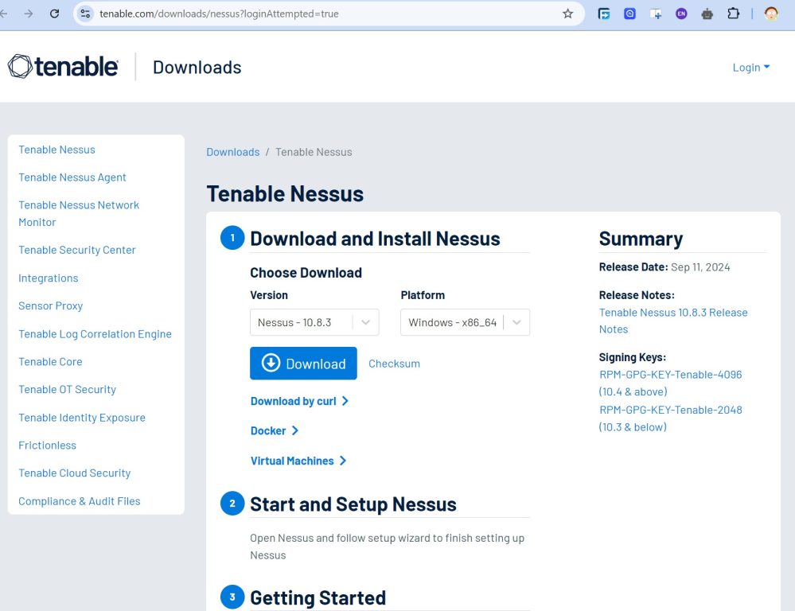
Task: Click the Tenable logo in the header
Action: point(63,67)
